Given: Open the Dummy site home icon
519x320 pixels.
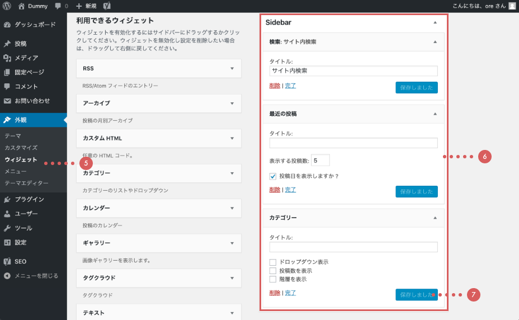Looking at the screenshot, I should (x=22, y=6).
